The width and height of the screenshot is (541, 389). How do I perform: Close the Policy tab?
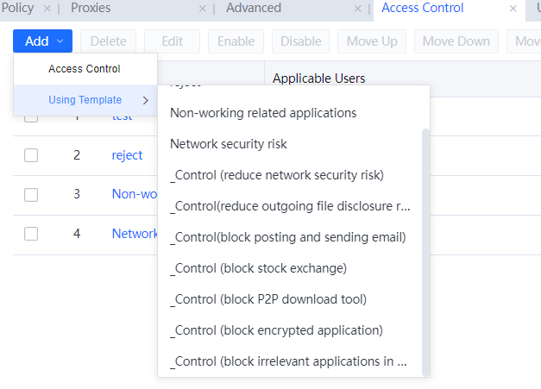coord(47,9)
